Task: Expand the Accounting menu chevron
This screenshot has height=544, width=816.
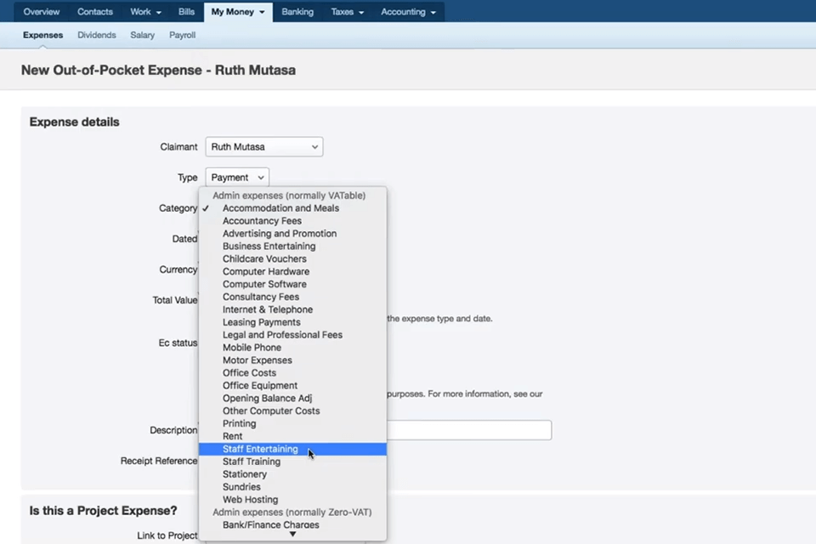Action: point(433,12)
